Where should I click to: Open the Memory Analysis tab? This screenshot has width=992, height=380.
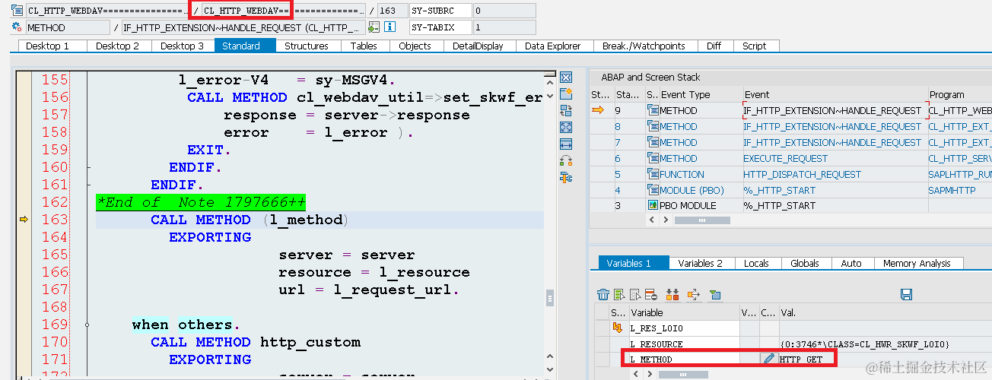point(917,263)
